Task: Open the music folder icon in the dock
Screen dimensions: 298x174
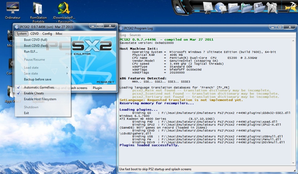Action: coord(247,8)
